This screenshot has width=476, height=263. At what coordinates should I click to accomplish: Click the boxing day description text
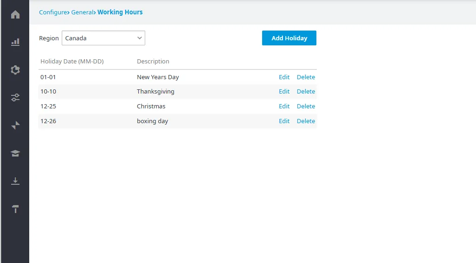click(152, 121)
